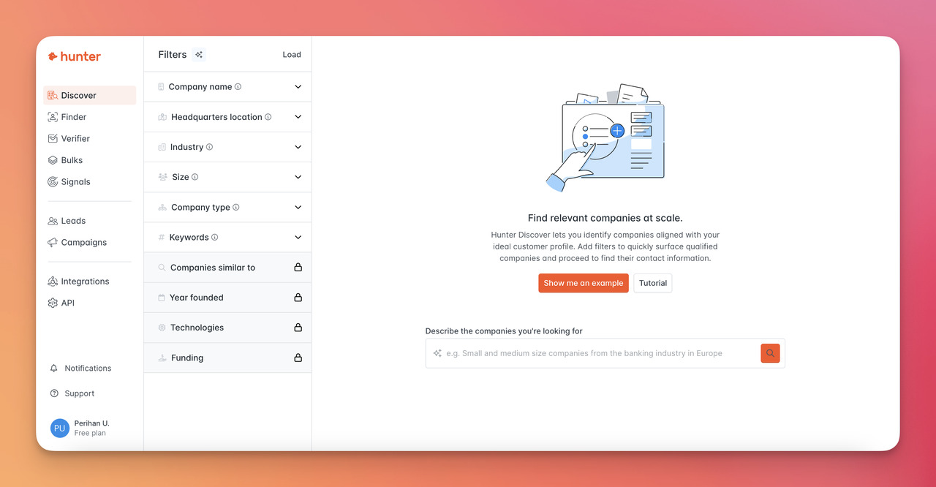This screenshot has height=487, width=936.
Task: Click the Funding filter label
Action: [x=187, y=358]
